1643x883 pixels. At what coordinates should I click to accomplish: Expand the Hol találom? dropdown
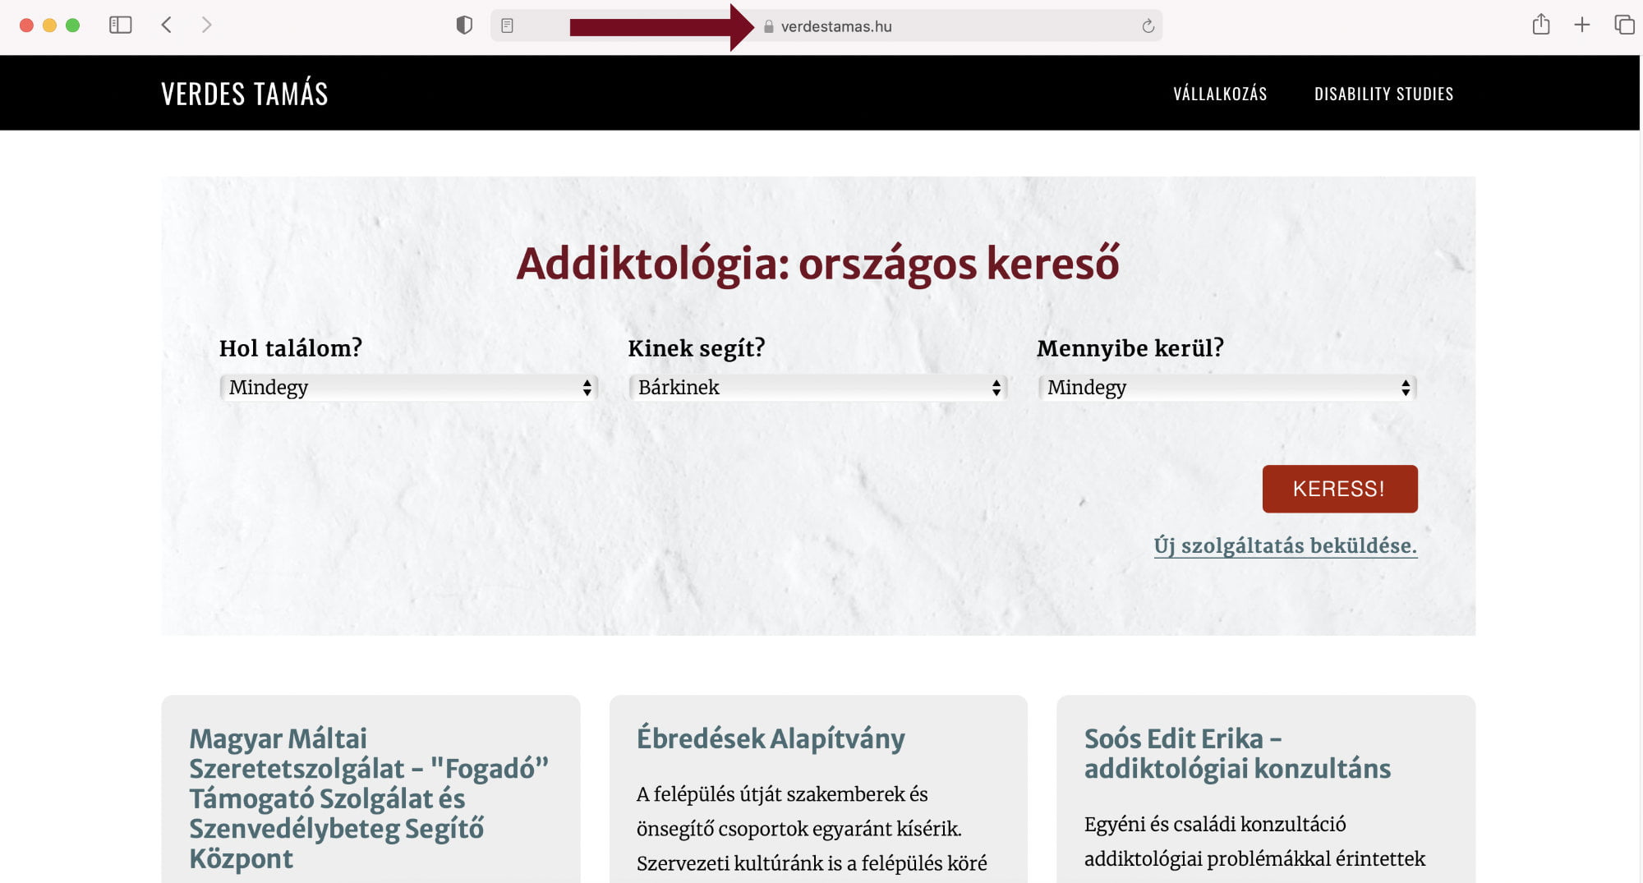(408, 388)
